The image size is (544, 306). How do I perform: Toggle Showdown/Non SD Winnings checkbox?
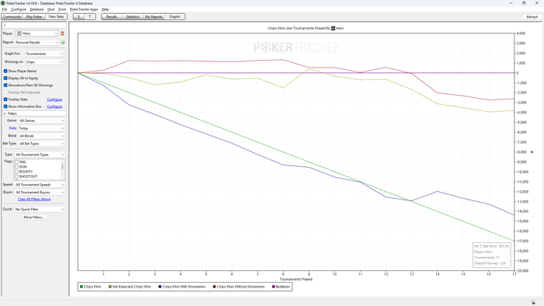pos(5,85)
